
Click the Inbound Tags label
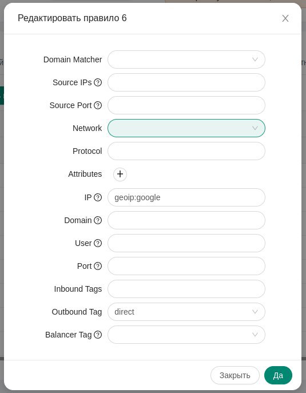78,289
